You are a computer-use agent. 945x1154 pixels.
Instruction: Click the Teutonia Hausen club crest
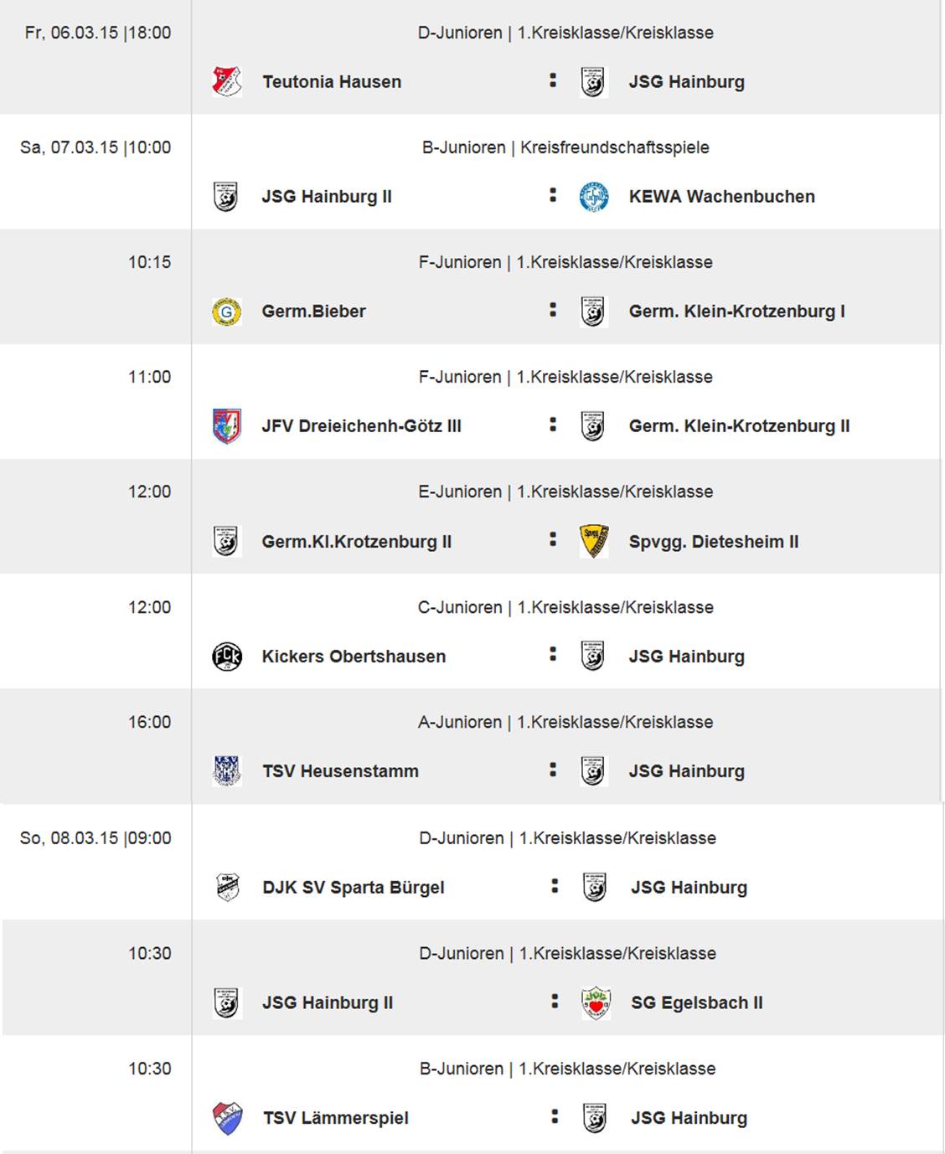226,82
